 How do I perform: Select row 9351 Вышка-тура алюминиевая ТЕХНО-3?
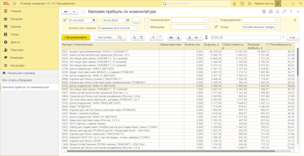[178, 51]
